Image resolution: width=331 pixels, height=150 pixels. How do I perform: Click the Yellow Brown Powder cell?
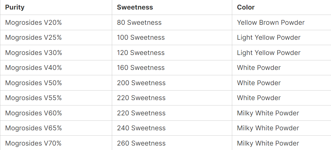tap(271, 23)
